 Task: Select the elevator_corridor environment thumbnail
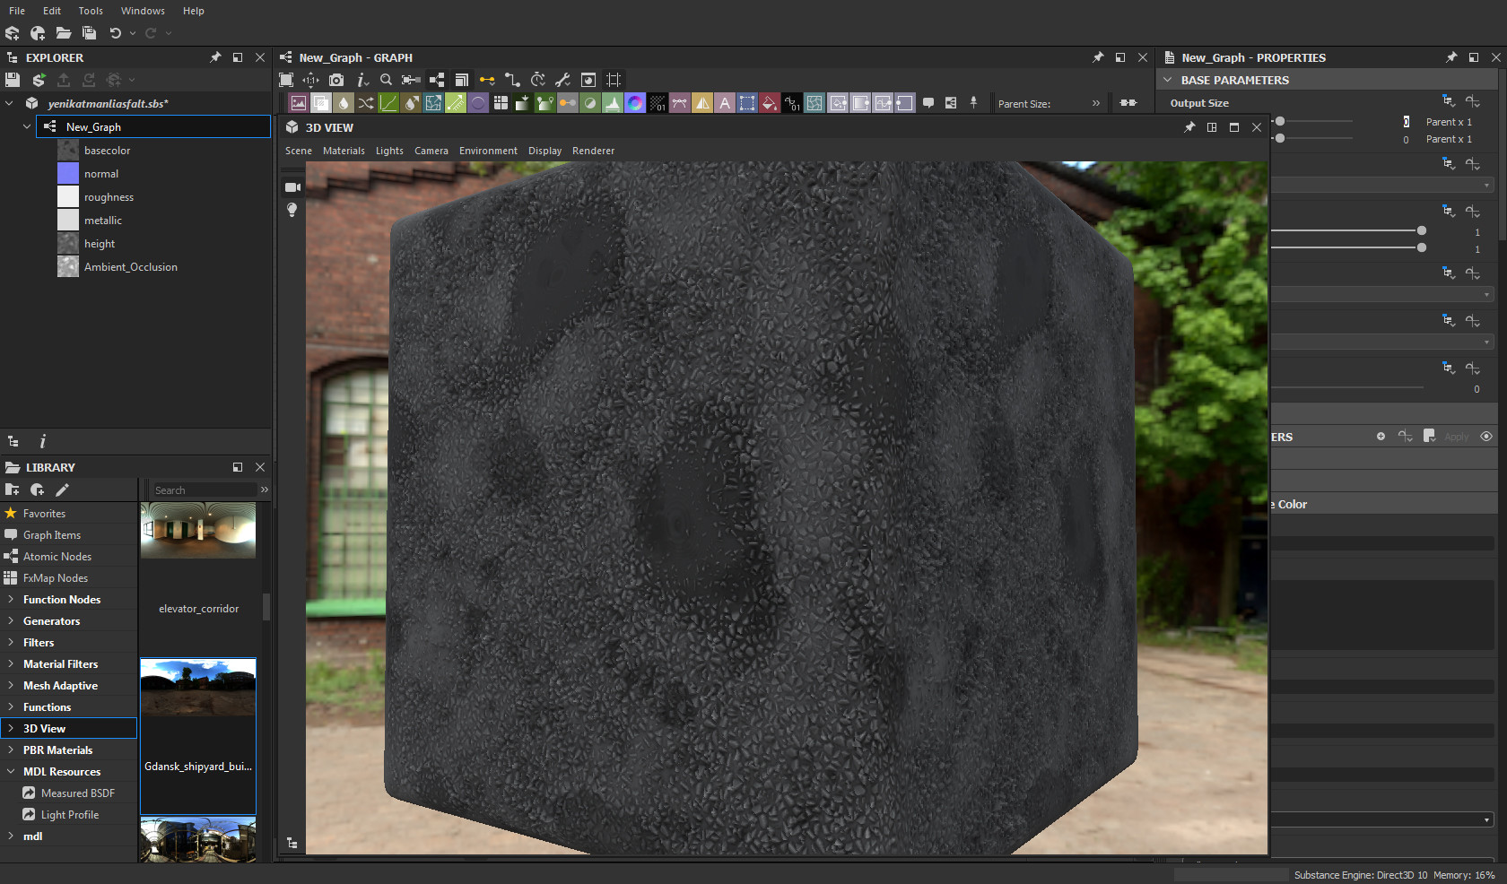click(197, 530)
